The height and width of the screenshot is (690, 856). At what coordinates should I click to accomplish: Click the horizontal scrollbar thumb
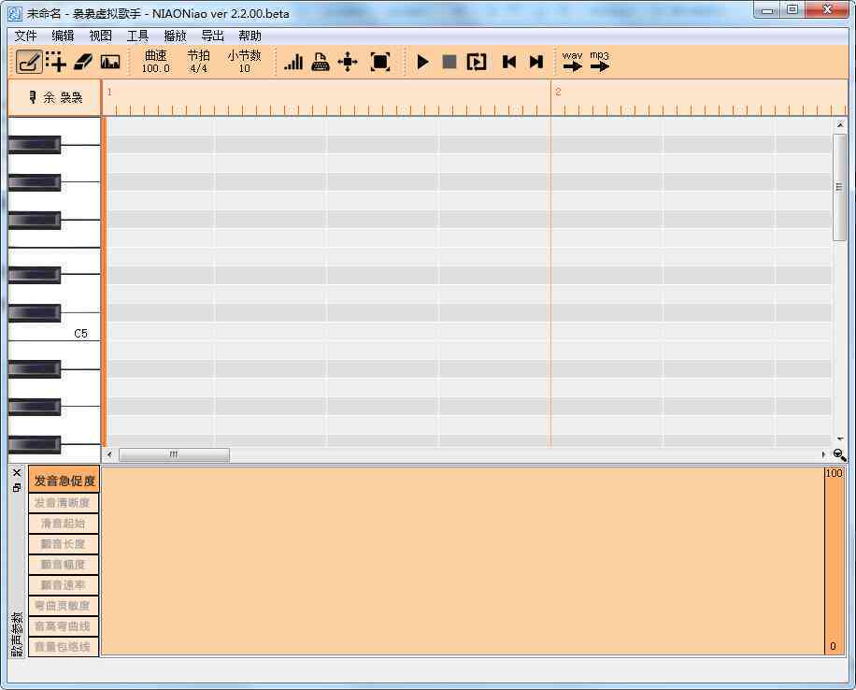[x=174, y=454]
